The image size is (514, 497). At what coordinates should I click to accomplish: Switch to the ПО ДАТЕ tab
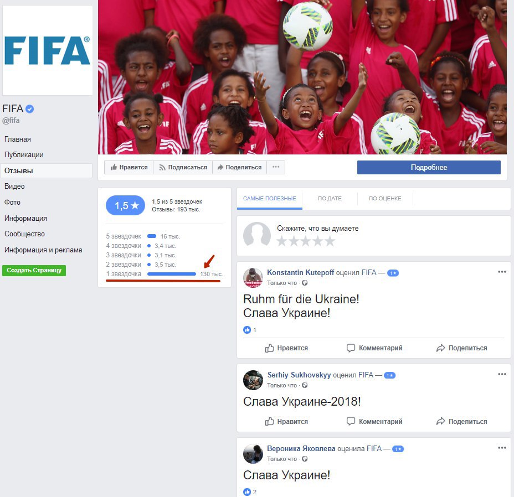coord(330,199)
